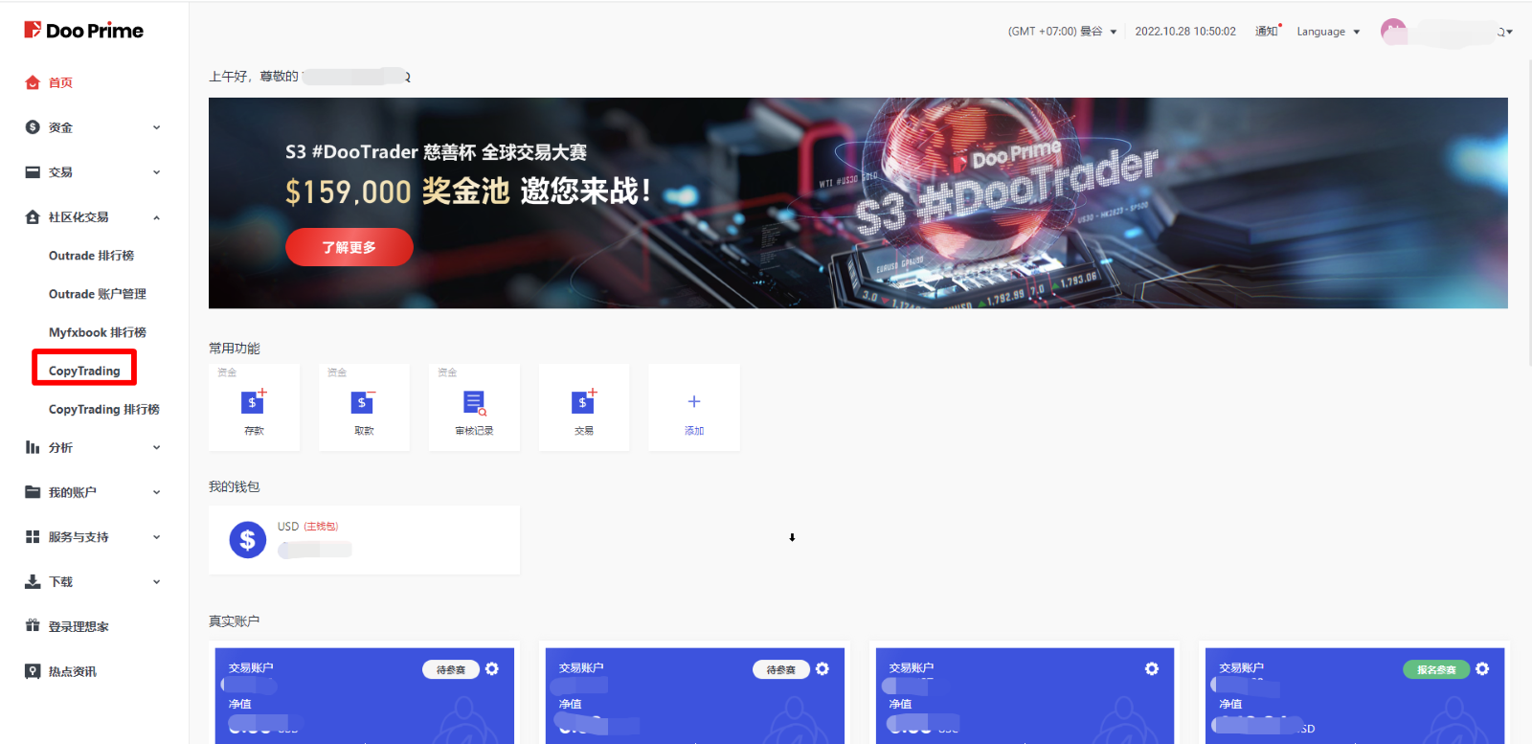Open the GMT +07:00 timezone dropdown
Image resolution: width=1532 pixels, height=744 pixels.
1062,32
